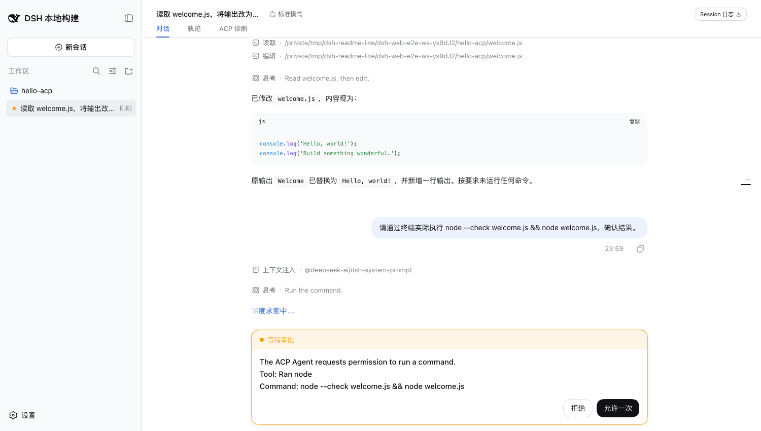Viewport: 761px width, 431px height.
Task: Click the inline code Hello, world!
Action: click(x=366, y=181)
